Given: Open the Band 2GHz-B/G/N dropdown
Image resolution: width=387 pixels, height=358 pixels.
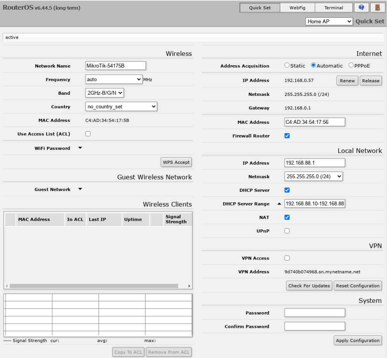Looking at the screenshot, I should (104, 93).
